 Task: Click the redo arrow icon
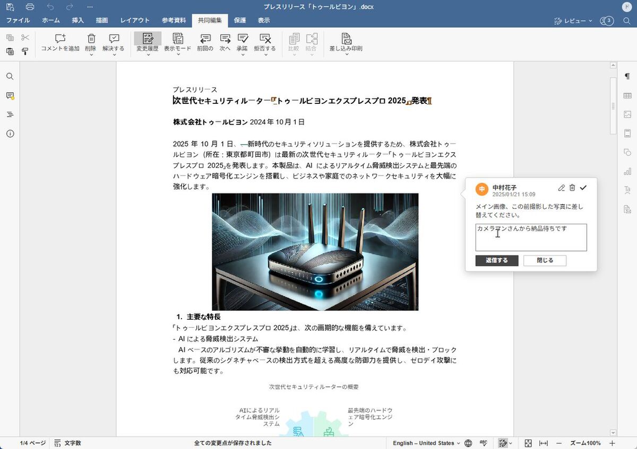click(70, 7)
